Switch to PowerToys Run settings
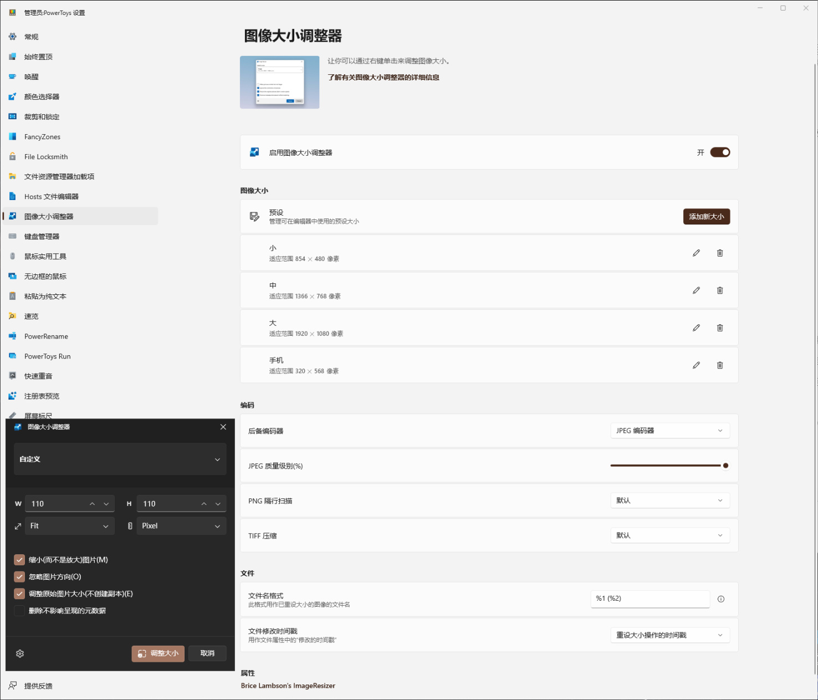 pos(80,356)
